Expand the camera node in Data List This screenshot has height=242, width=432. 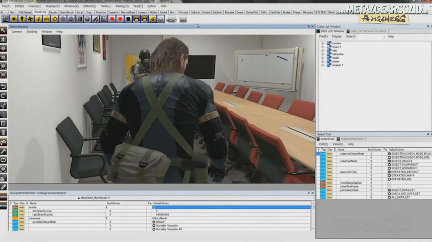(322, 43)
